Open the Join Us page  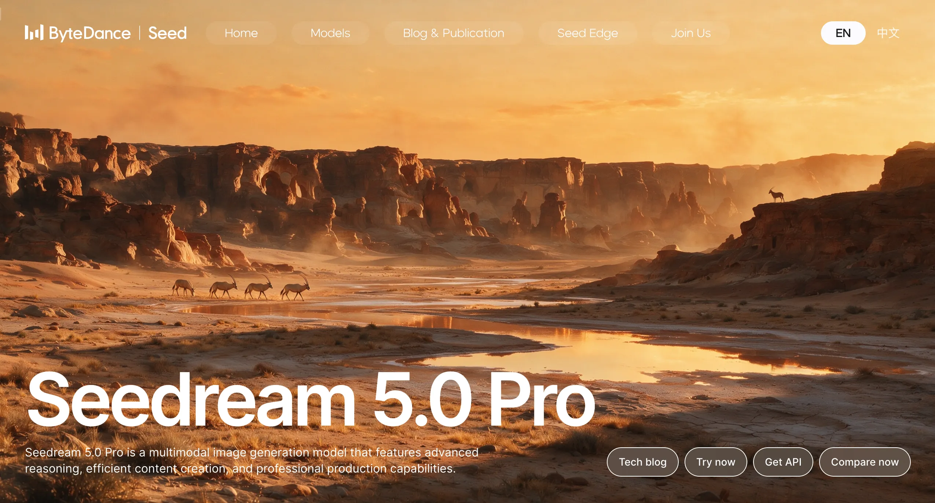click(691, 33)
